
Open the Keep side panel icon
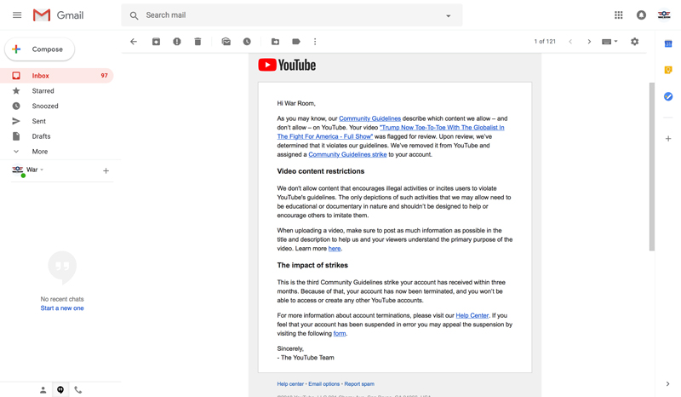click(668, 70)
